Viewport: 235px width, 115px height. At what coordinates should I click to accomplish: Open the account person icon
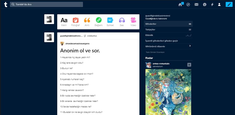(x=219, y=4)
